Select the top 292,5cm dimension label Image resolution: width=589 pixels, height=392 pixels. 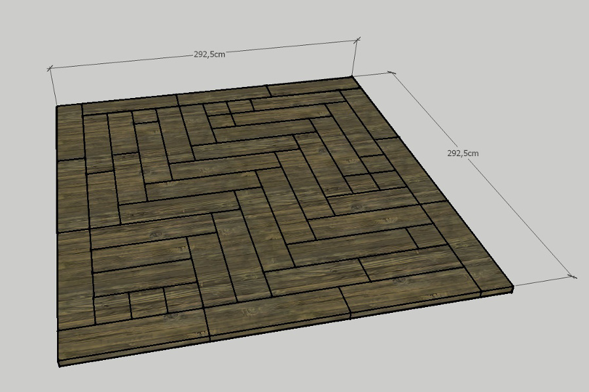click(209, 54)
